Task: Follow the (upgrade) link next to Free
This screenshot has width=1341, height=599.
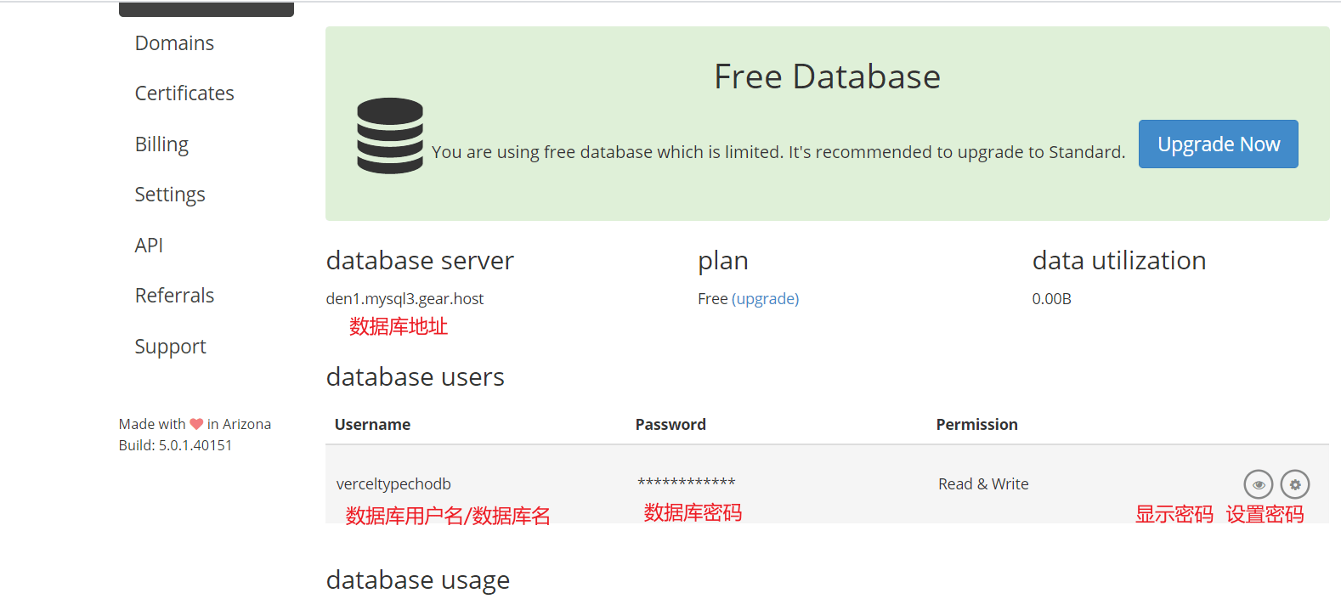Action: tap(765, 299)
